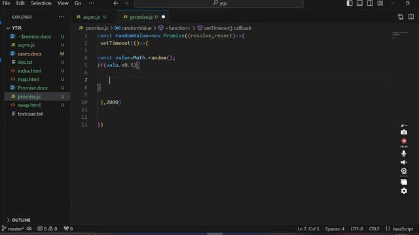
Task: Open des.txt in Explorer
Action: point(25,62)
